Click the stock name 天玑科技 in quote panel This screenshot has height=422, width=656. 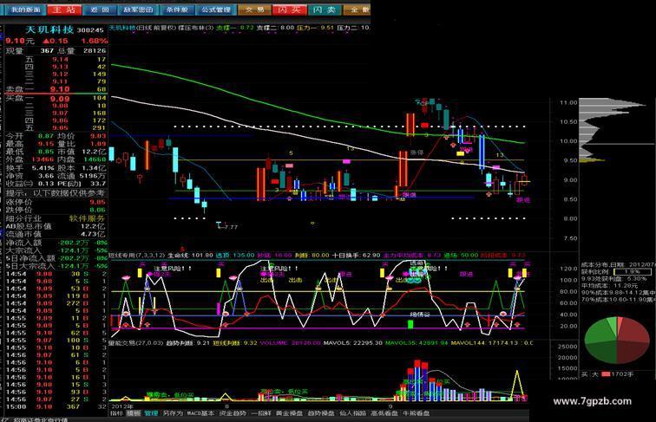49,29
